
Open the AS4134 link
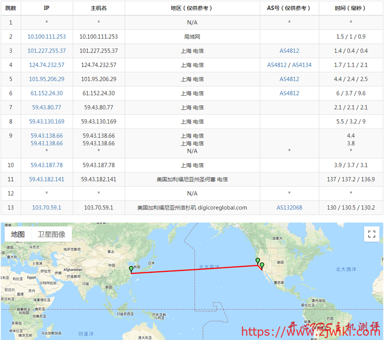coord(301,65)
